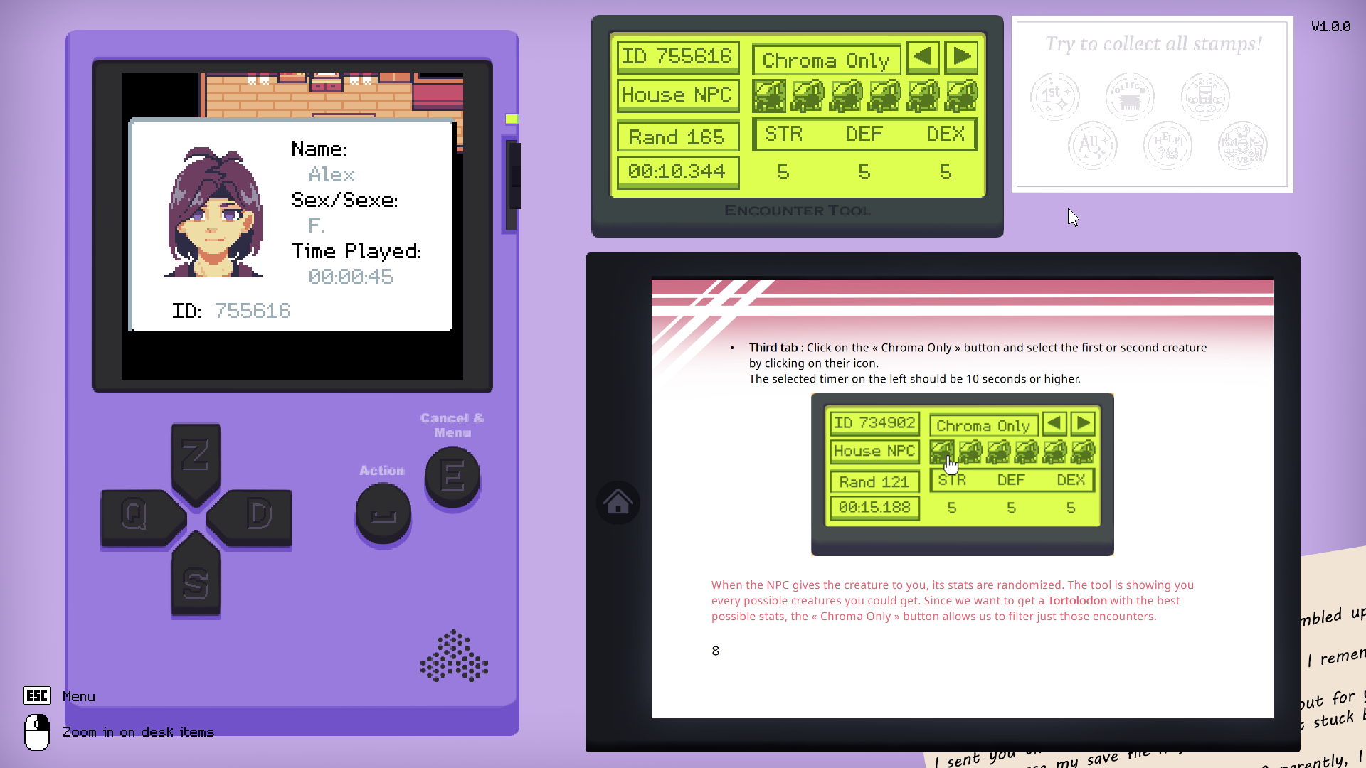This screenshot has height=768, width=1366.
Task: Click the ID 755616 field
Action: (x=677, y=56)
